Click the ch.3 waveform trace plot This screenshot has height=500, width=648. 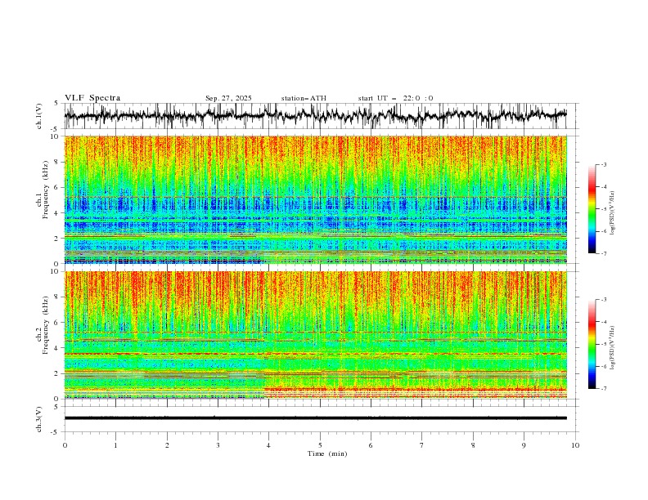(x=321, y=419)
